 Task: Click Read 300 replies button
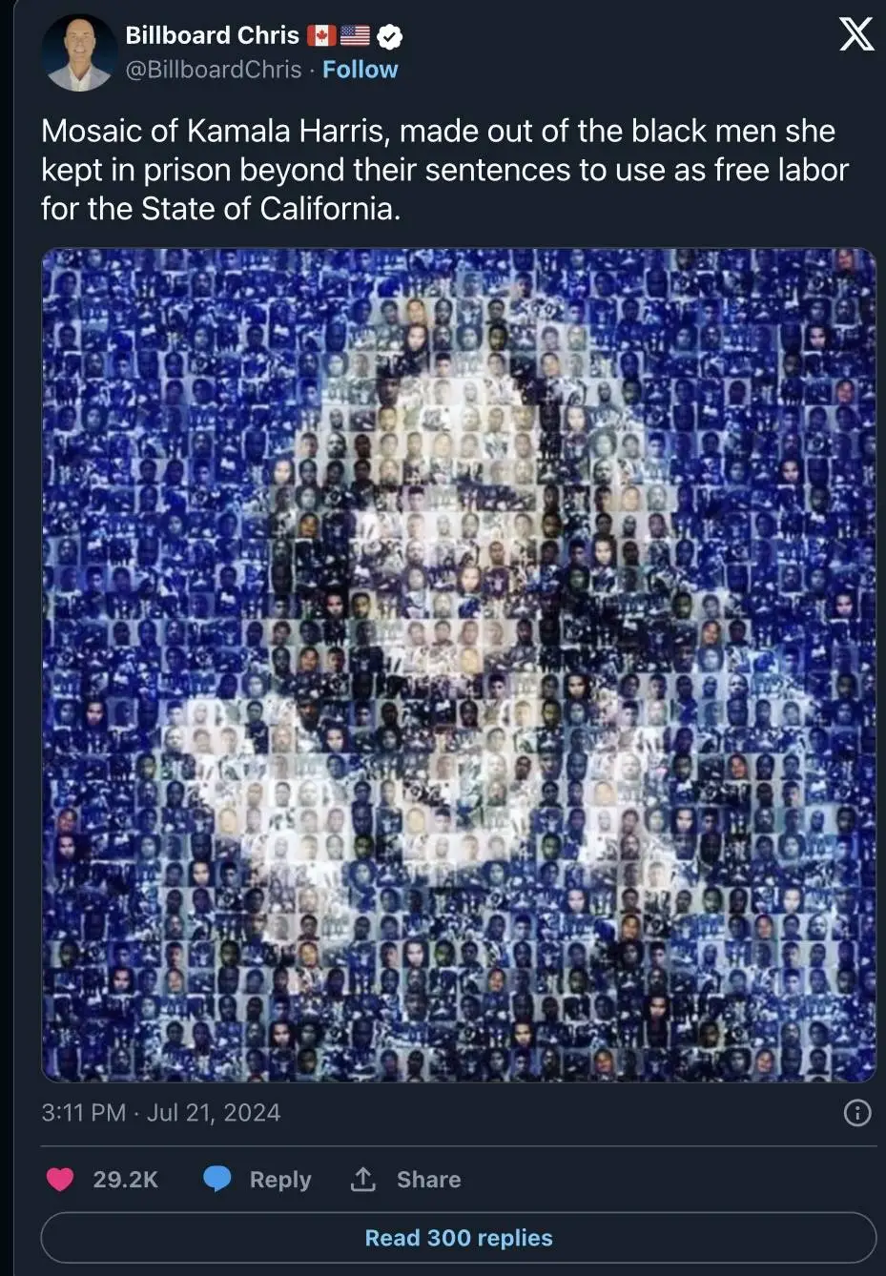pos(459,1238)
